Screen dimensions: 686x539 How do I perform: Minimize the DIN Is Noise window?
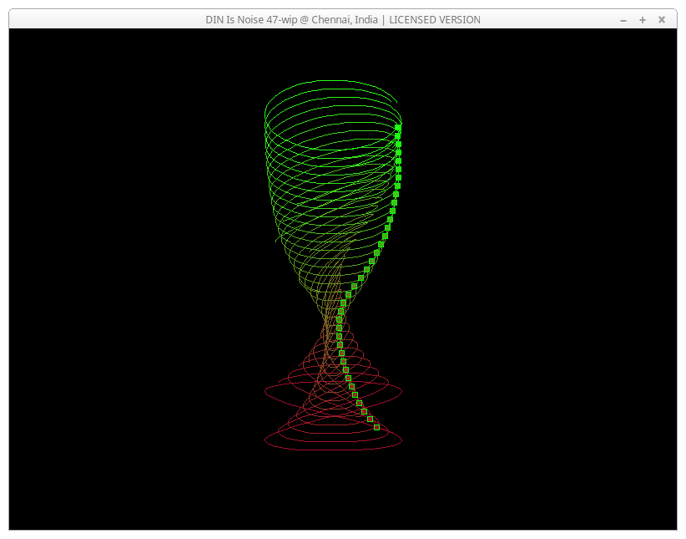click(623, 20)
